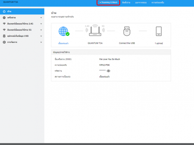Click the connection status value in info table

tap(104, 77)
